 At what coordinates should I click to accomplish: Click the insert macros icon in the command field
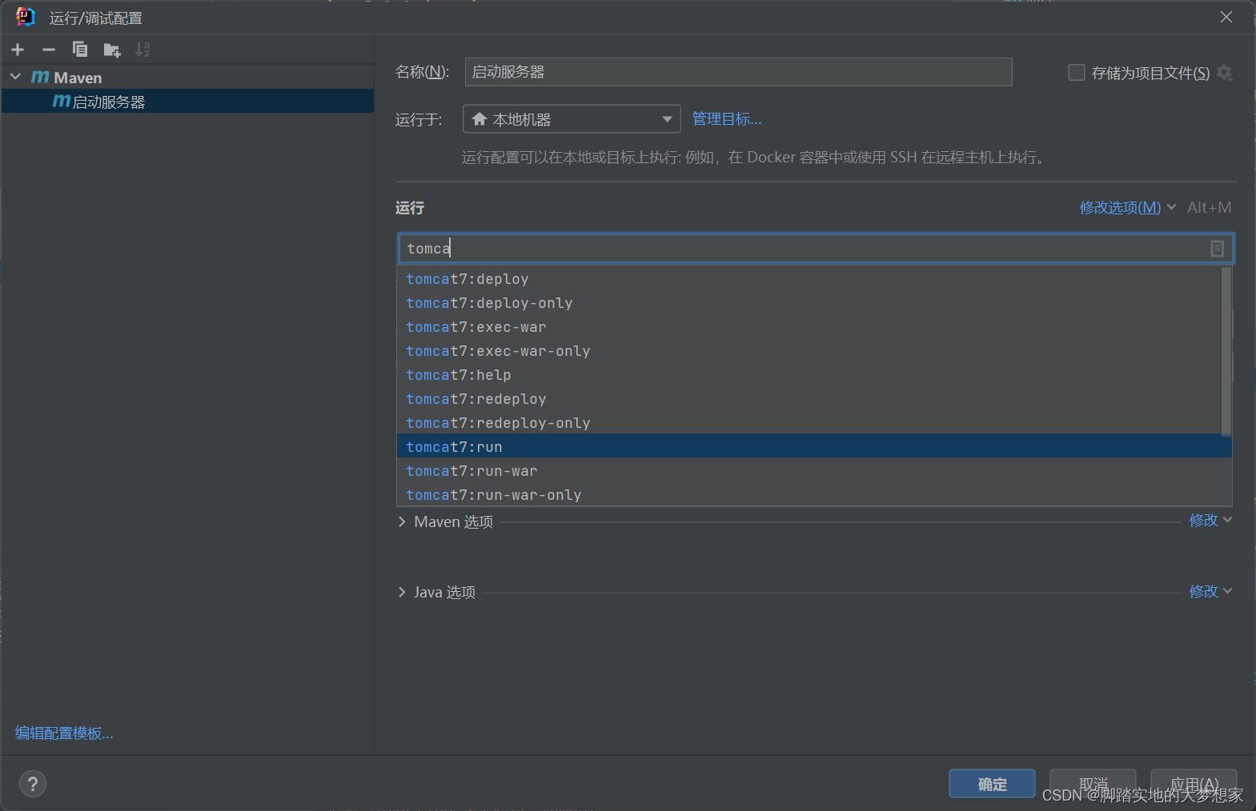click(x=1217, y=249)
